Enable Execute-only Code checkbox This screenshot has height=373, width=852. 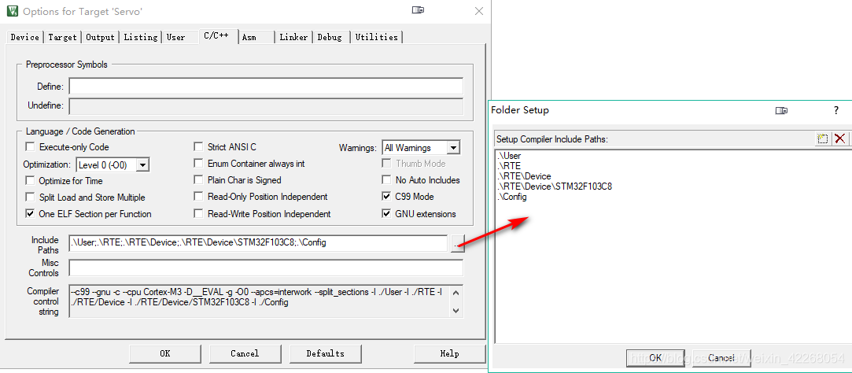click(30, 147)
